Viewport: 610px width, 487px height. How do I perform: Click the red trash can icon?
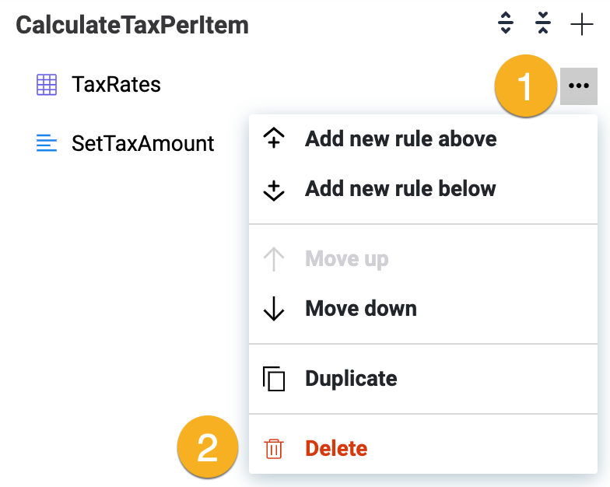(274, 448)
